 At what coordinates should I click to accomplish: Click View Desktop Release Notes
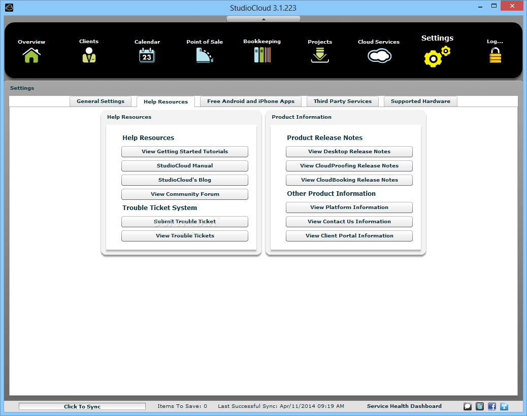point(349,152)
